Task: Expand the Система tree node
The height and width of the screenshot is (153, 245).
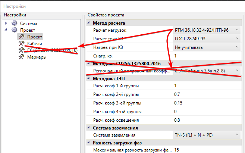Action: [x=6, y=23]
